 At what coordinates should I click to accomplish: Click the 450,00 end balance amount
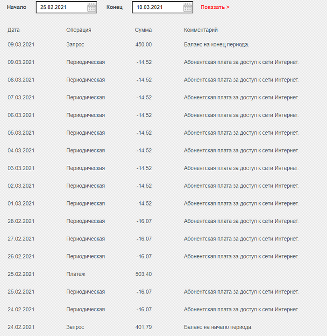click(143, 44)
